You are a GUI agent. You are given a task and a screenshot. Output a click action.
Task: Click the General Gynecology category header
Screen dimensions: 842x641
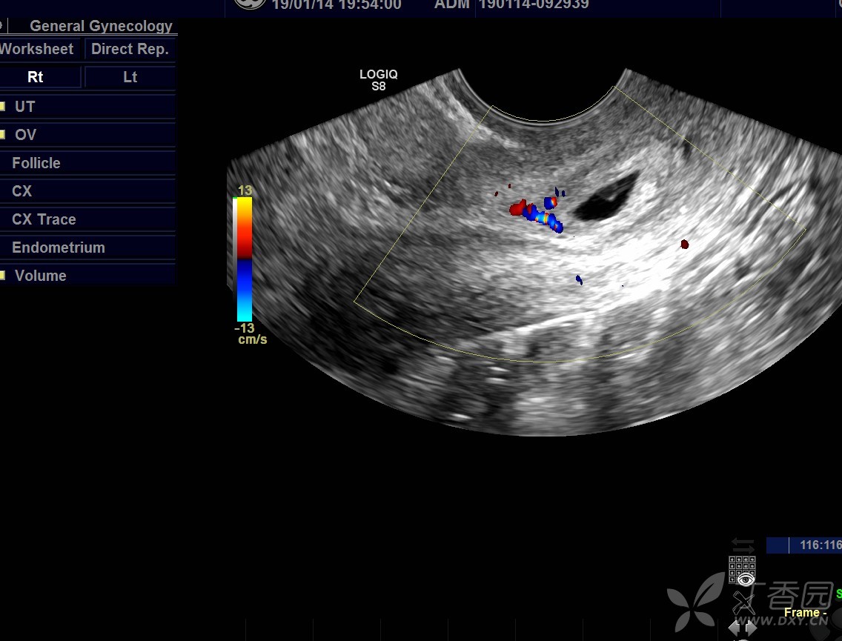tap(101, 26)
